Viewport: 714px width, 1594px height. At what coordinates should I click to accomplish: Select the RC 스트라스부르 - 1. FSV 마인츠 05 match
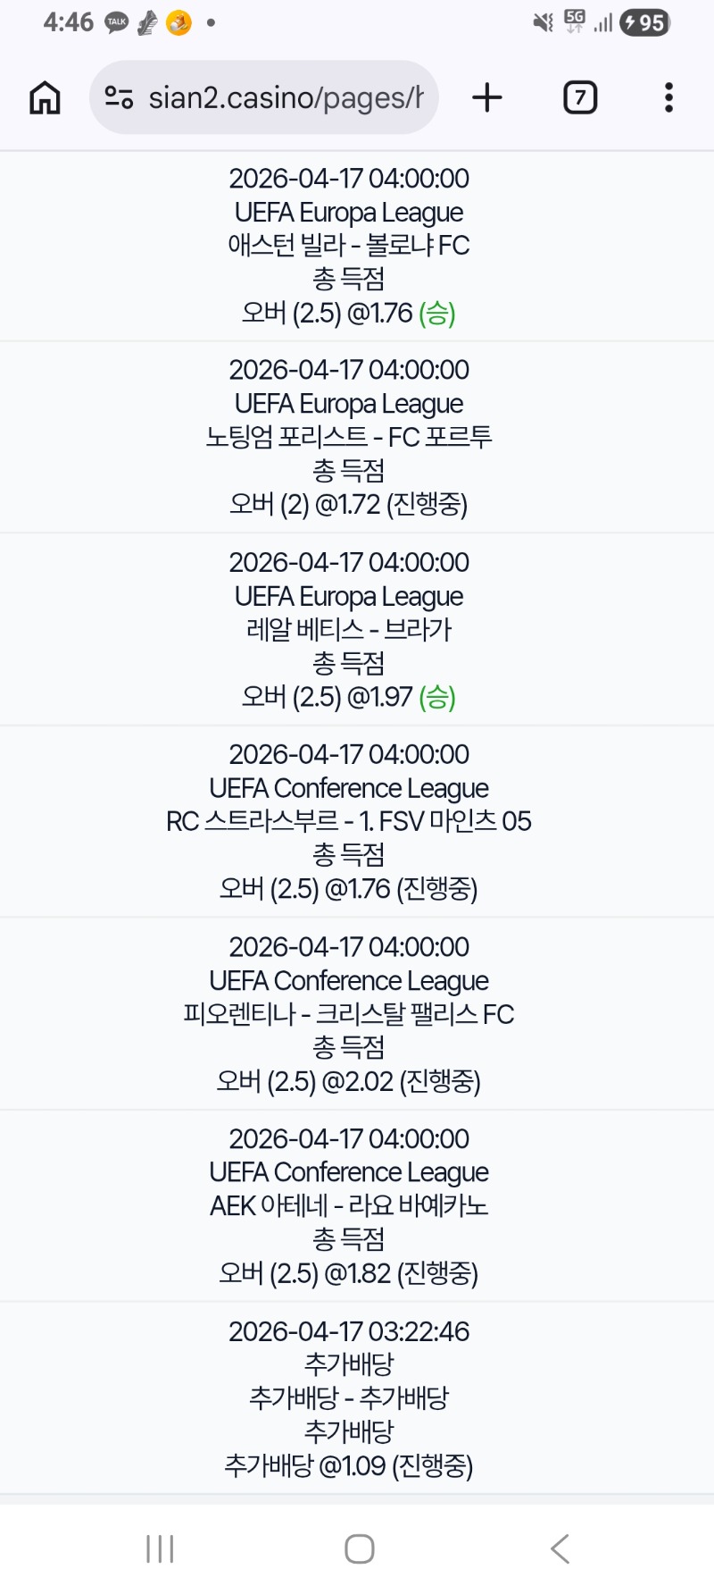tap(349, 821)
